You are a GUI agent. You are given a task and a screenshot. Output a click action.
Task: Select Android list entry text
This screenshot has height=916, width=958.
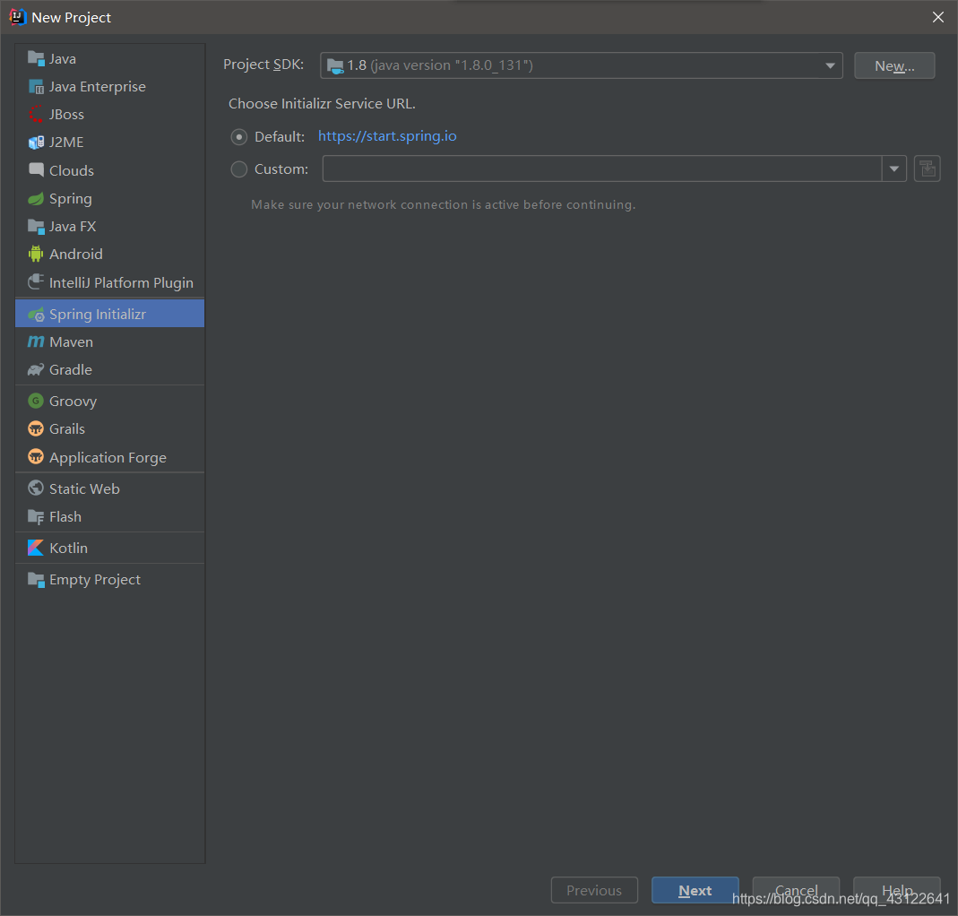[76, 255]
